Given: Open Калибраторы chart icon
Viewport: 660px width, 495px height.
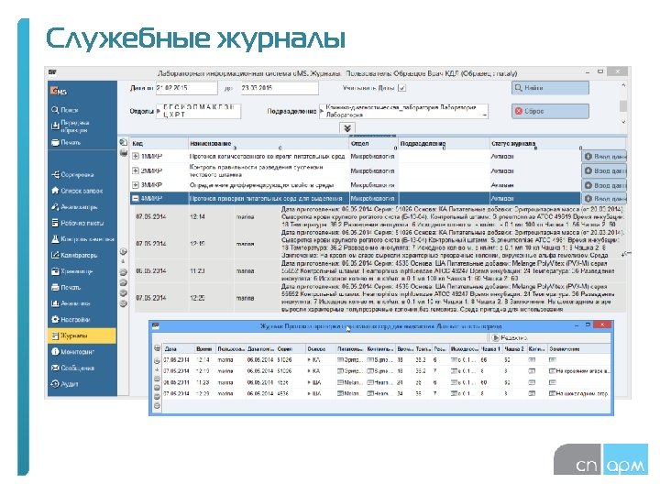Looking at the screenshot, I should tap(55, 255).
